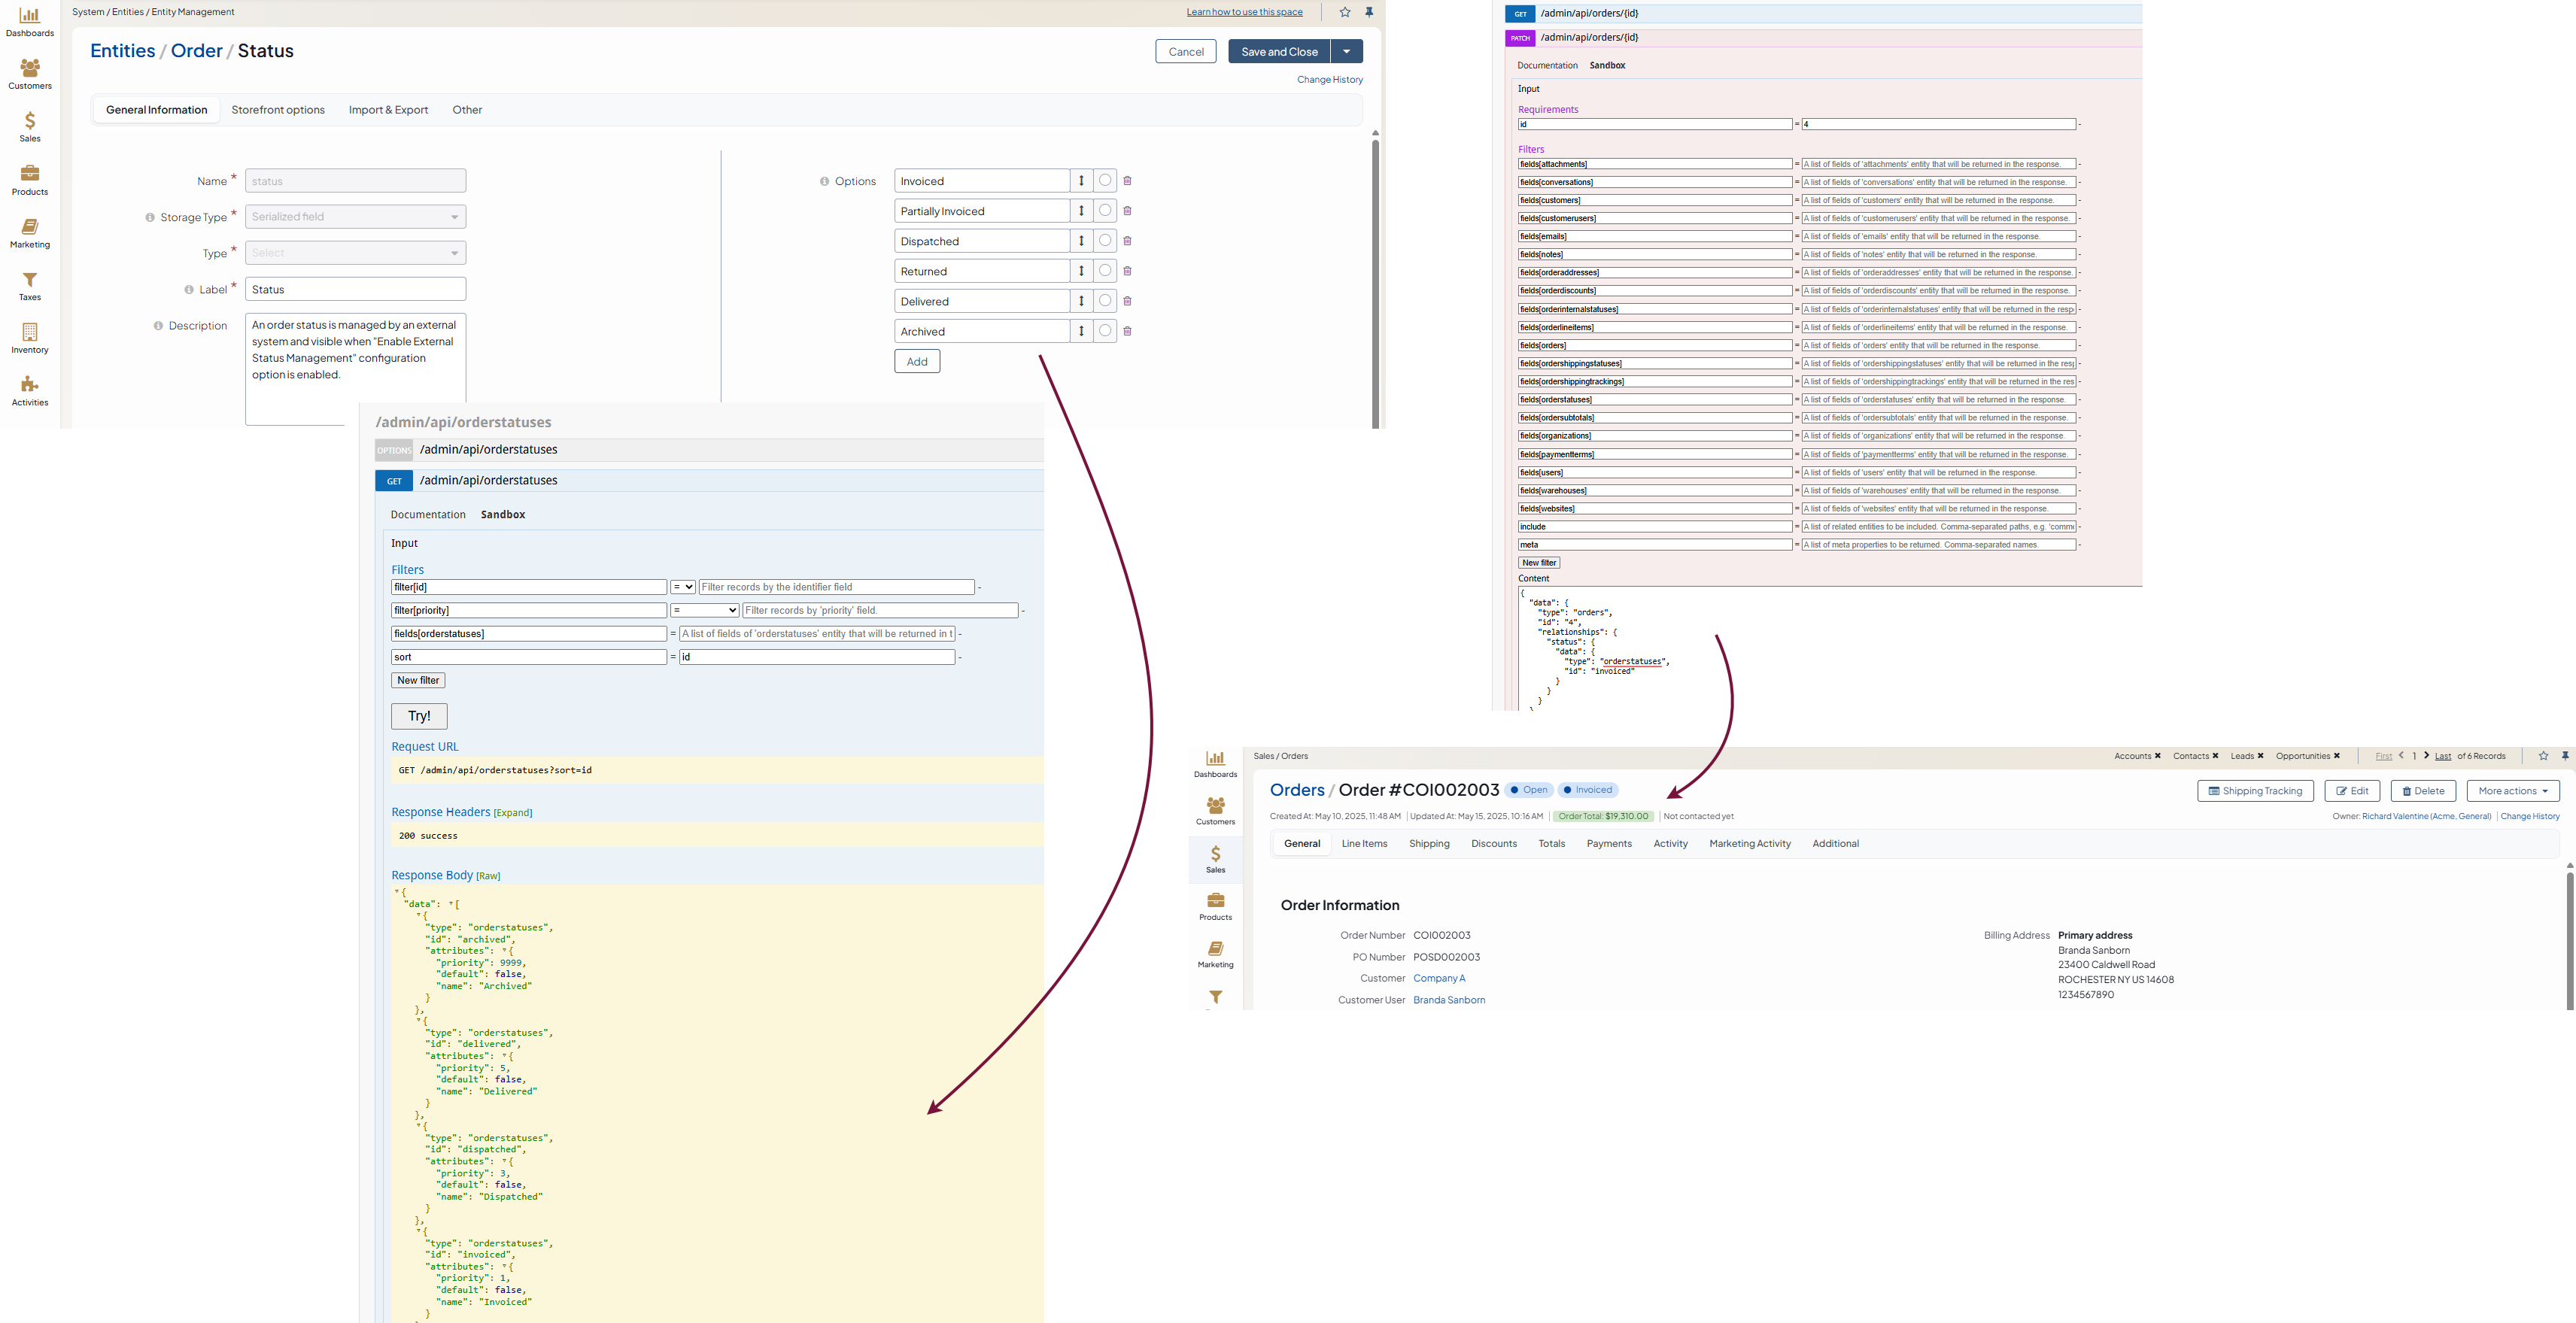Click drag handle for Dispatched option
The height and width of the screenshot is (1323, 2576).
coord(1081,241)
